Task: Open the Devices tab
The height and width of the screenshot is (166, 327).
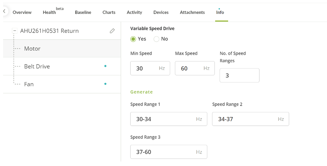Action: [x=161, y=13]
